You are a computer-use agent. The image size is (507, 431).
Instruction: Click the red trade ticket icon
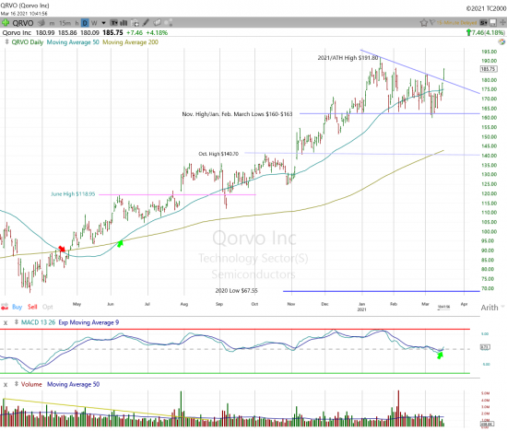(x=5, y=307)
